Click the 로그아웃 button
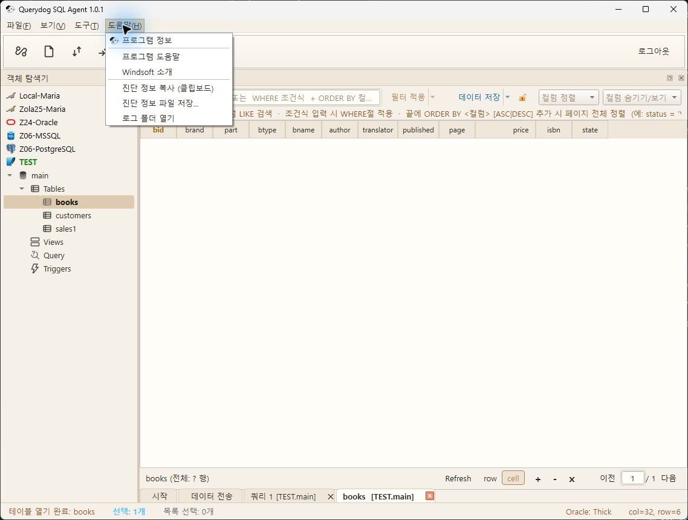The height and width of the screenshot is (520, 688). point(654,51)
